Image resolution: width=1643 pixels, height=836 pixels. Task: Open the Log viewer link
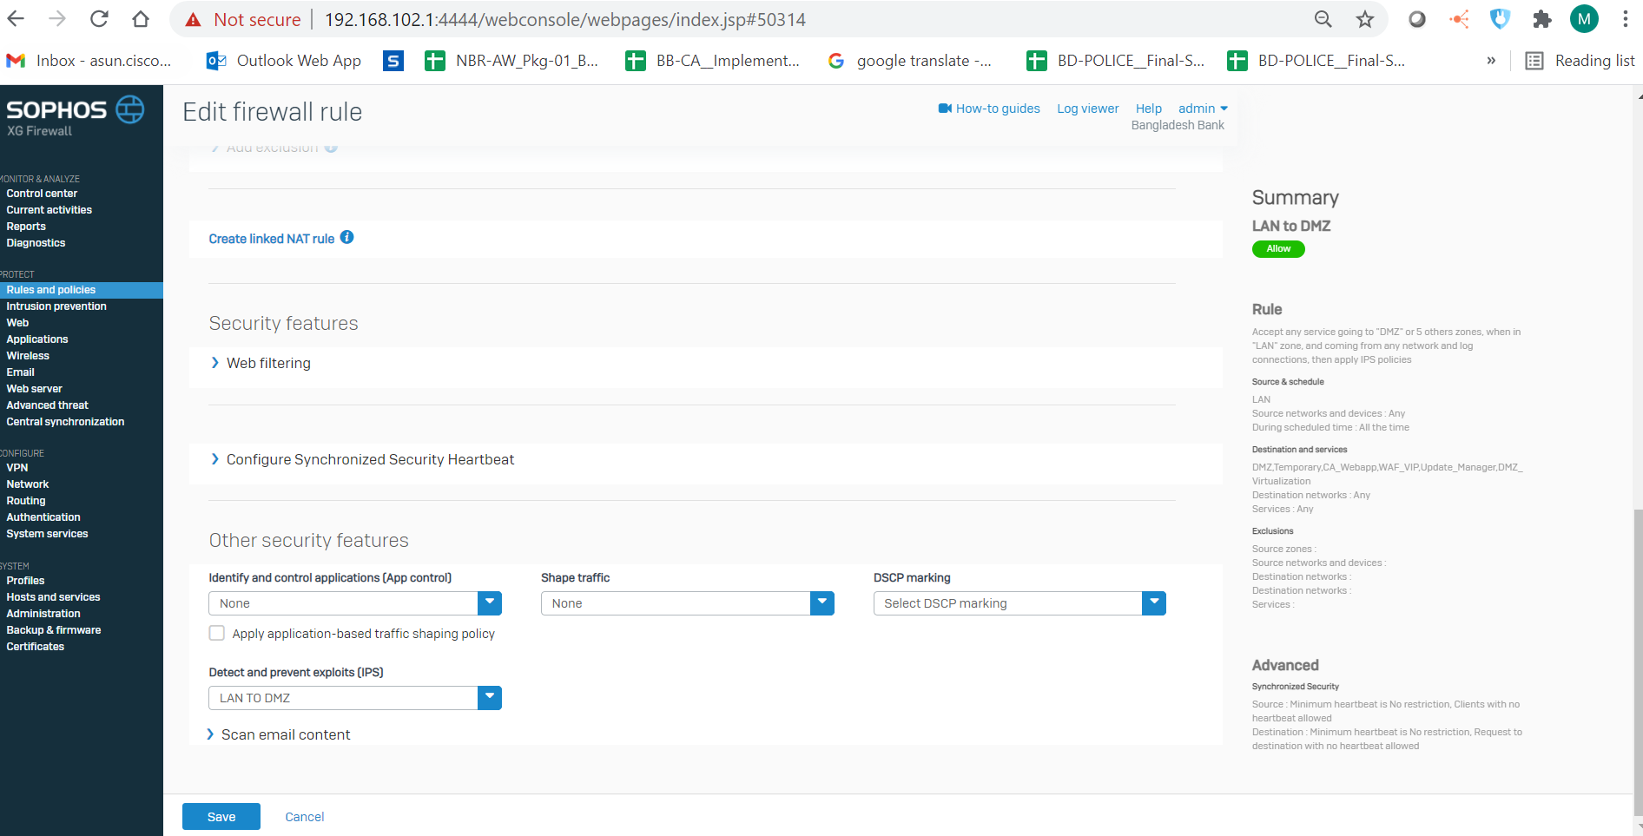click(1088, 109)
